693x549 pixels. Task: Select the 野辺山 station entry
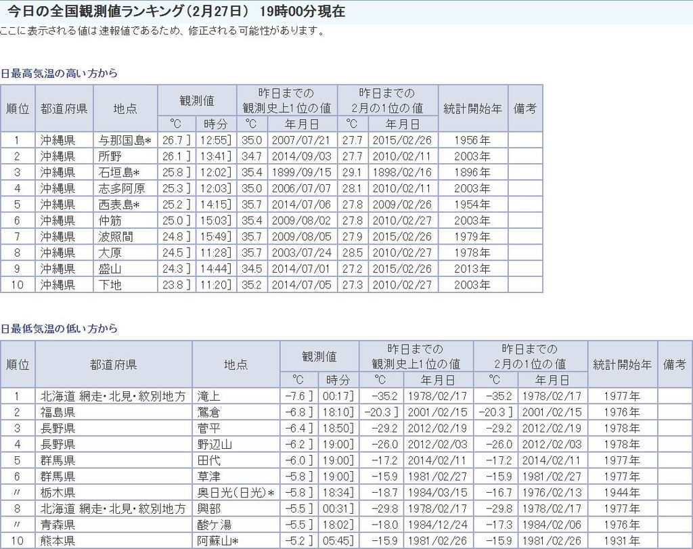[214, 445]
